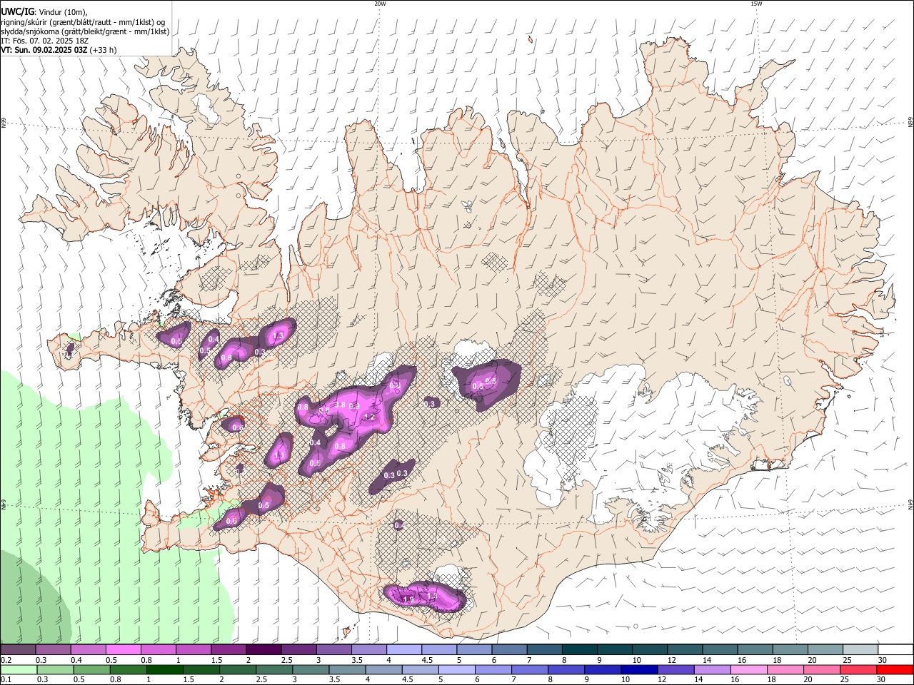Click the slate blue 6 swatch in the upper legend row
The width and height of the screenshot is (914, 685).
click(x=510, y=650)
